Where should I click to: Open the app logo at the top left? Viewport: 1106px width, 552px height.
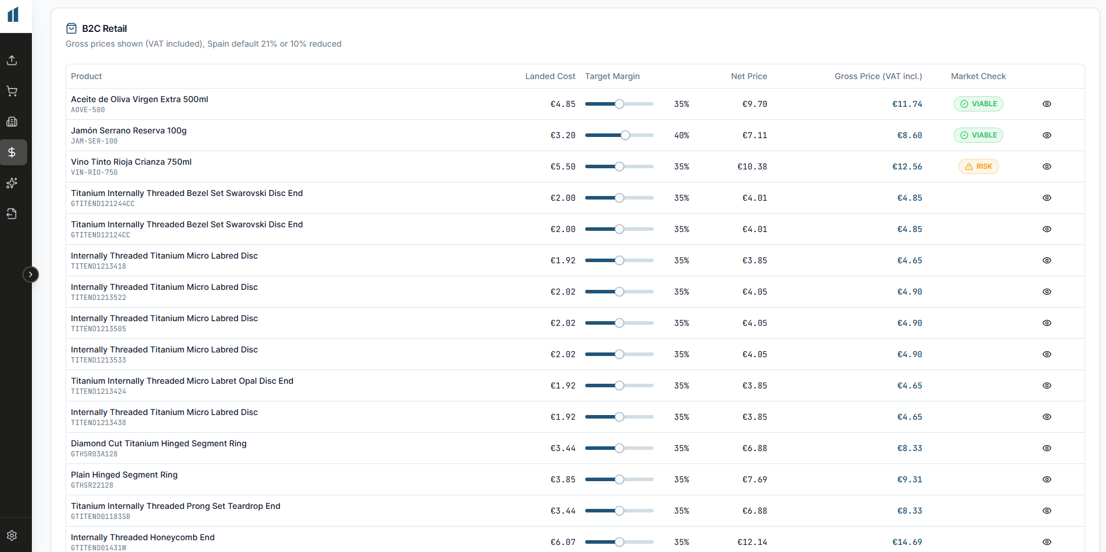(x=13, y=14)
